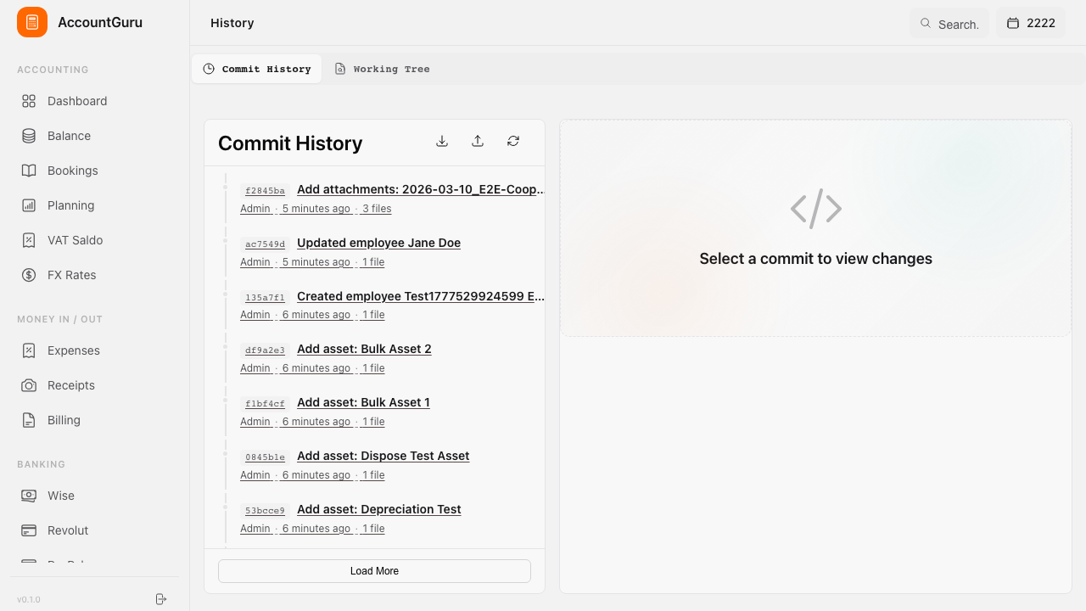Viewport: 1086px width, 611px height.
Task: Click commit hash f1bf4cf
Action: [x=265, y=404]
